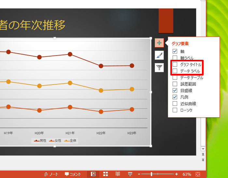Click the zoom in plus button
Viewport: 228px width, 178px height.
click(177, 174)
